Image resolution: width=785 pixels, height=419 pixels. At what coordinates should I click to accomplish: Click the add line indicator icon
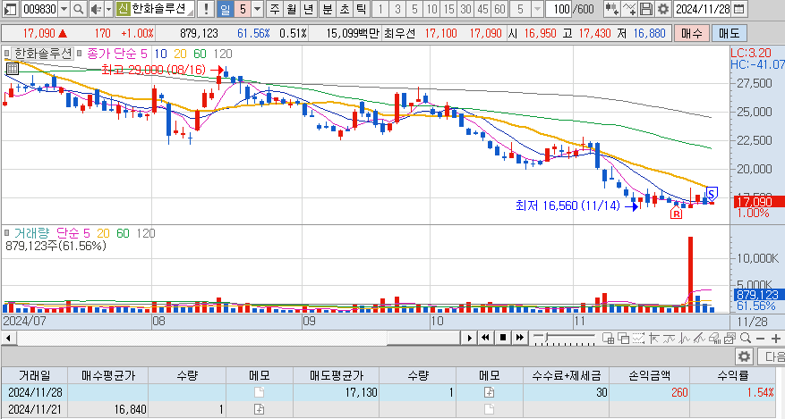[x=629, y=9]
